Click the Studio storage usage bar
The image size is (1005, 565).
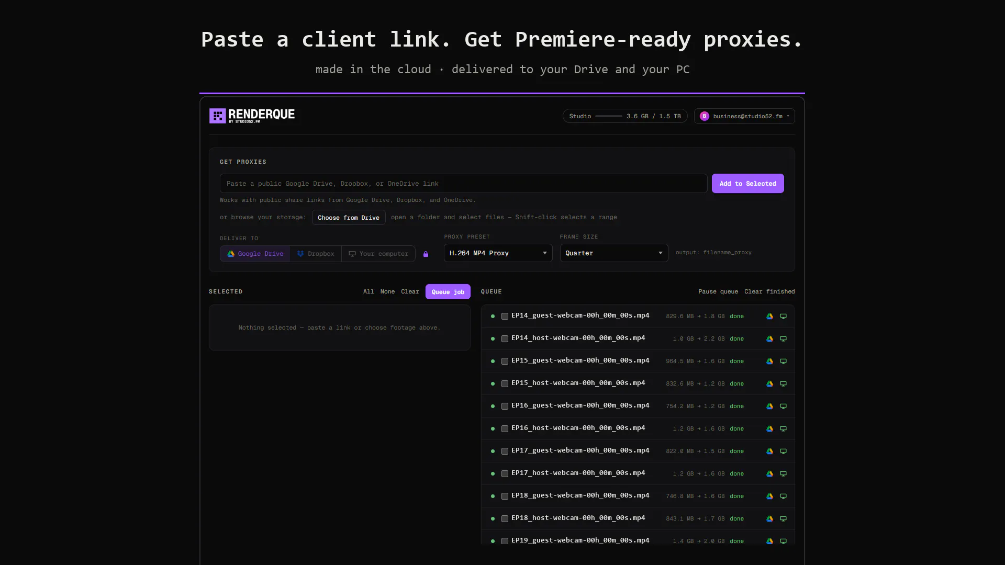pos(609,116)
